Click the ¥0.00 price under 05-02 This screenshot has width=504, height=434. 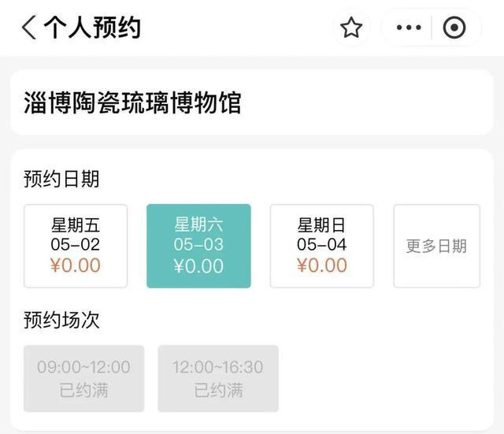(76, 265)
